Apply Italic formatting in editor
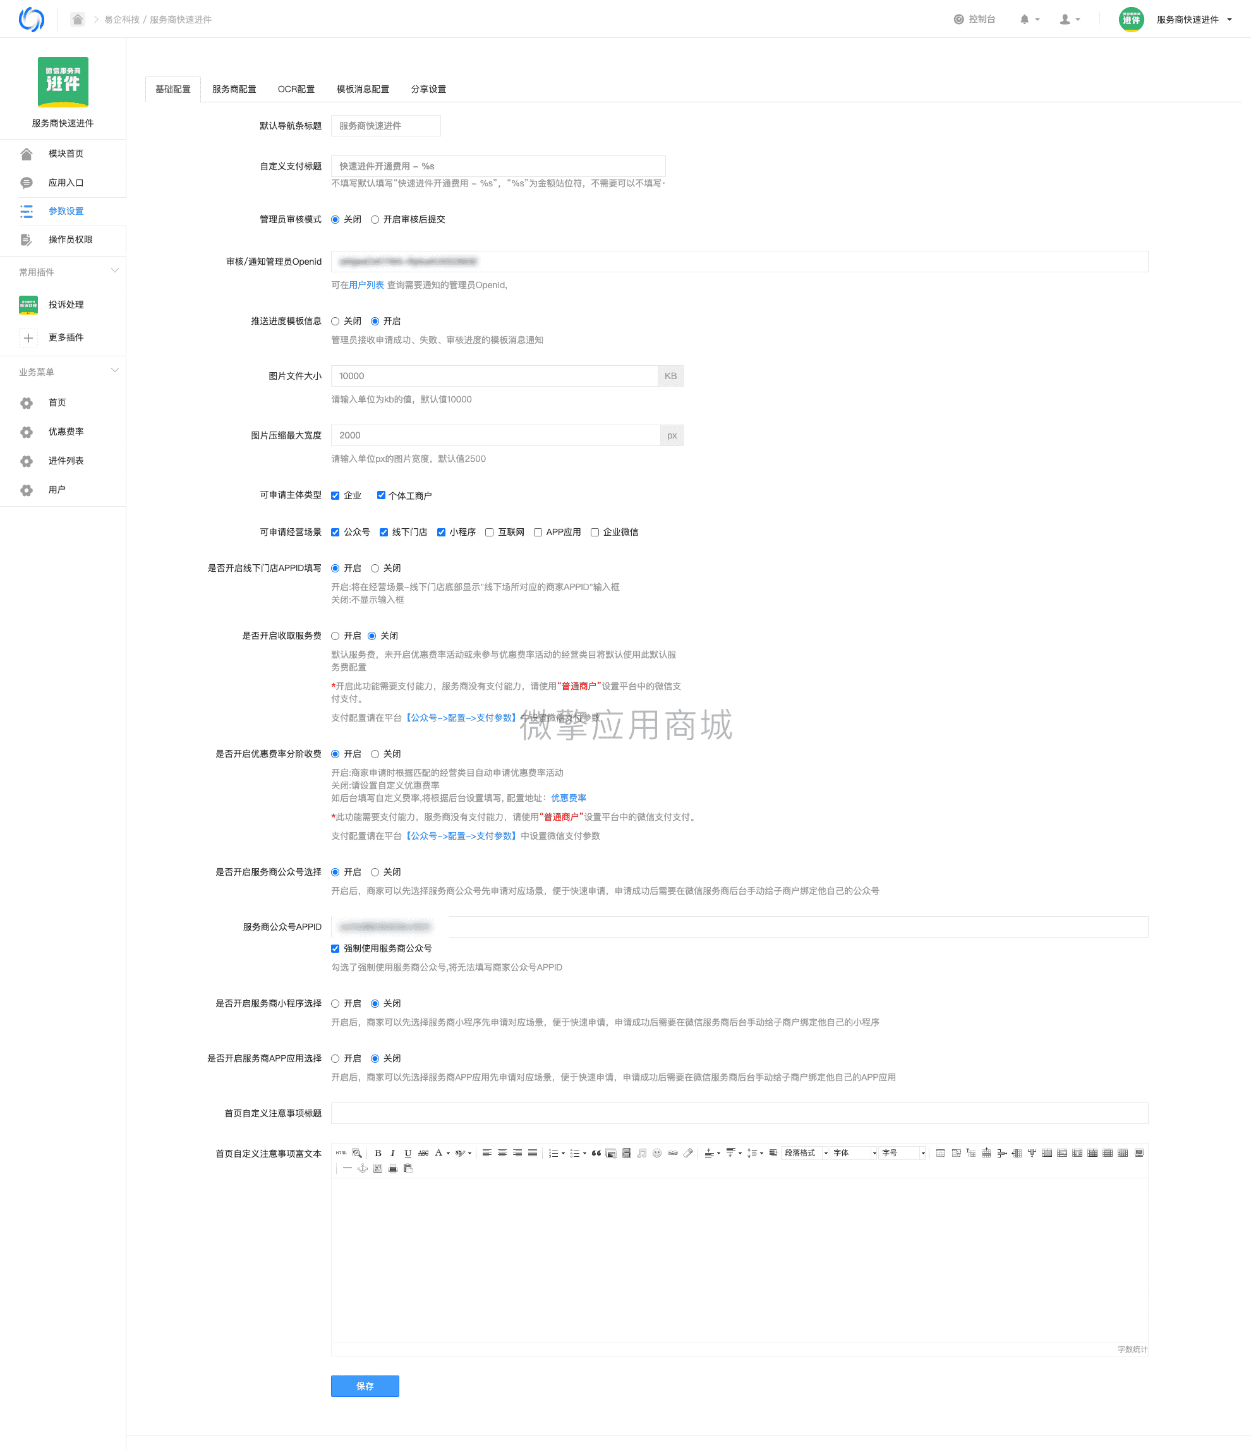Viewport: 1251px width, 1450px height. [x=393, y=1153]
